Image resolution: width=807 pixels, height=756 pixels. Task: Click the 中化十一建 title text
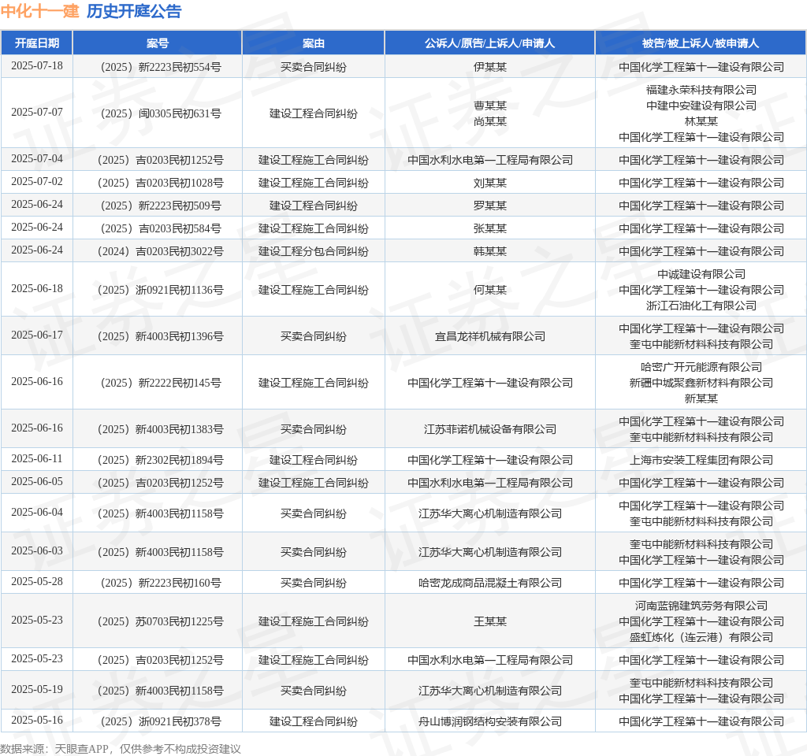39,11
